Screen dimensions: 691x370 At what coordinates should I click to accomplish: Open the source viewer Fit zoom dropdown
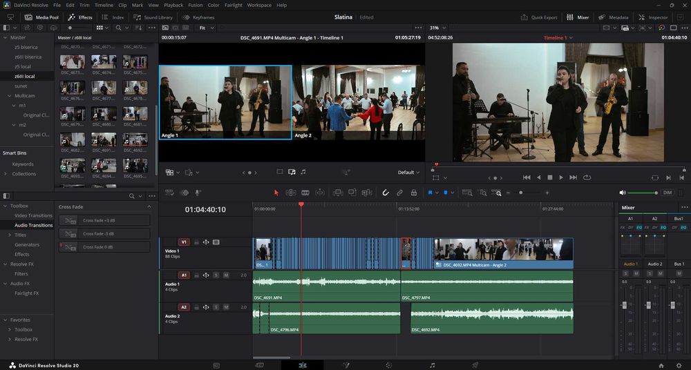206,28
